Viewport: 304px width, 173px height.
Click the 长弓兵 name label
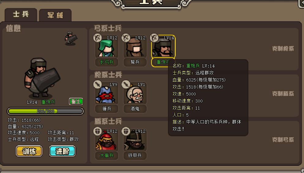[107, 62]
